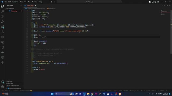Screen dimensions: 172x96
Task: Go back with the navigation arrow
Action: (x=52, y=2)
